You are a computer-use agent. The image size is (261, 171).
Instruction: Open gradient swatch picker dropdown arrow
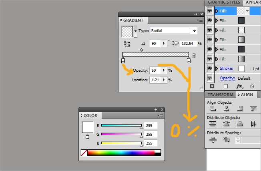click(x=135, y=32)
